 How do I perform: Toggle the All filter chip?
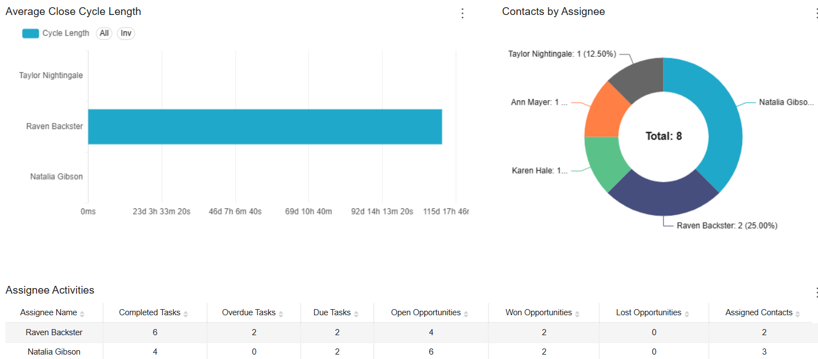[104, 33]
